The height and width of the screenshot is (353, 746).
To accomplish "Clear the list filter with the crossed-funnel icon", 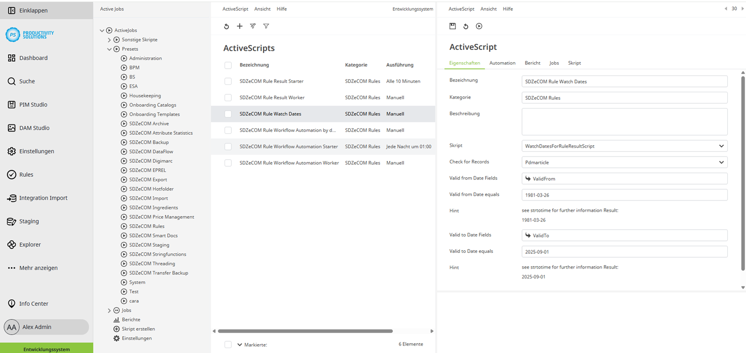I will [x=253, y=26].
